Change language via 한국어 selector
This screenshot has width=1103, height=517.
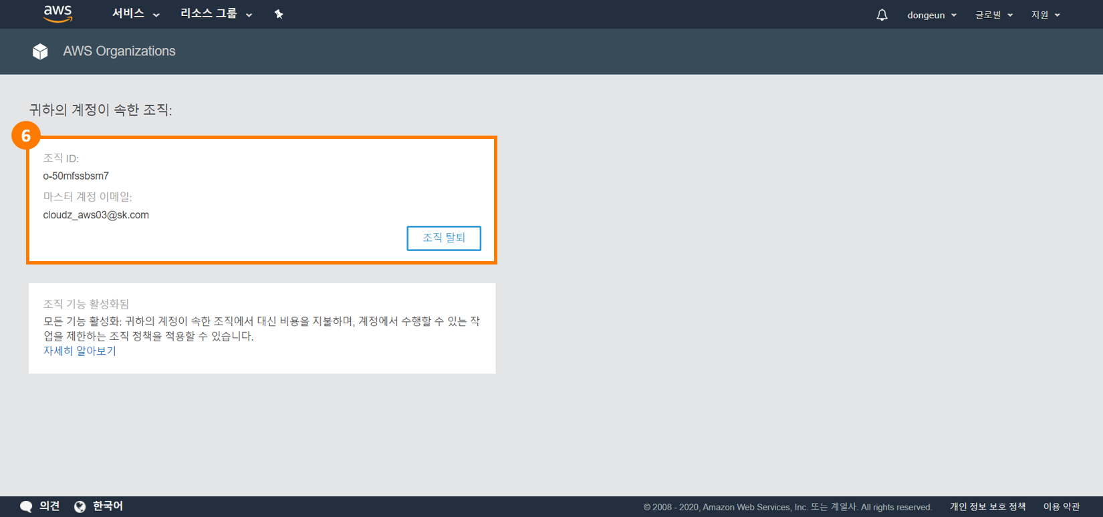pyautogui.click(x=108, y=506)
